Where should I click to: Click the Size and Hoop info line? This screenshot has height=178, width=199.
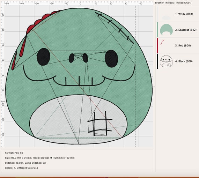40,158
